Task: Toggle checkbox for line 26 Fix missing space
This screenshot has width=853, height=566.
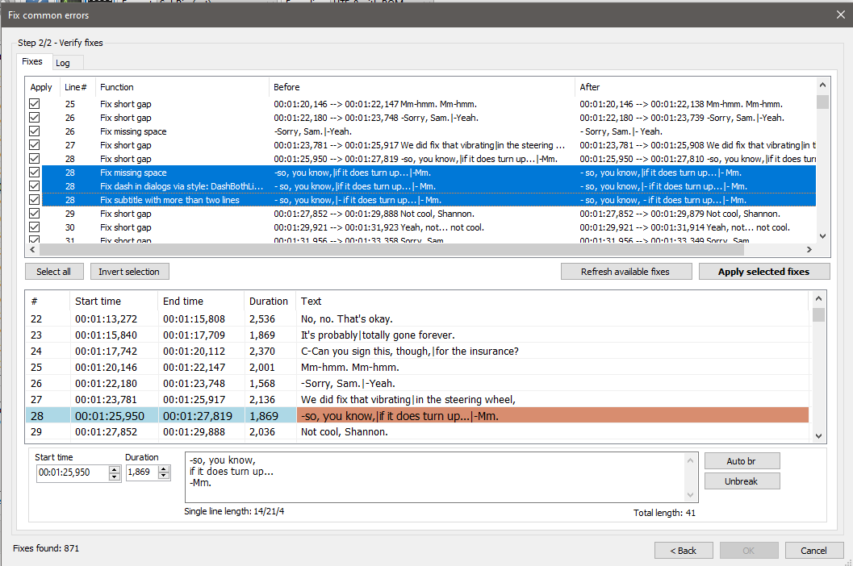Action: point(34,131)
